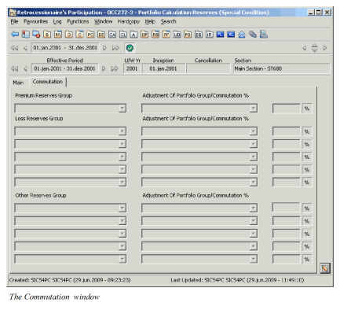Open the IR folder toolbar icon
The height and width of the screenshot is (310, 340).
210,35
